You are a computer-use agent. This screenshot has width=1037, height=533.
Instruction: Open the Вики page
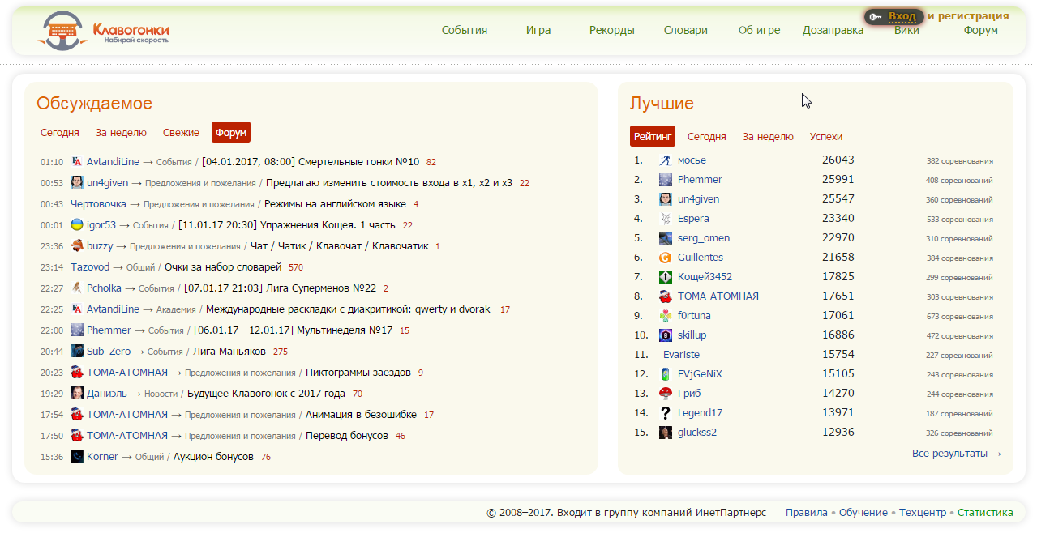tap(907, 32)
